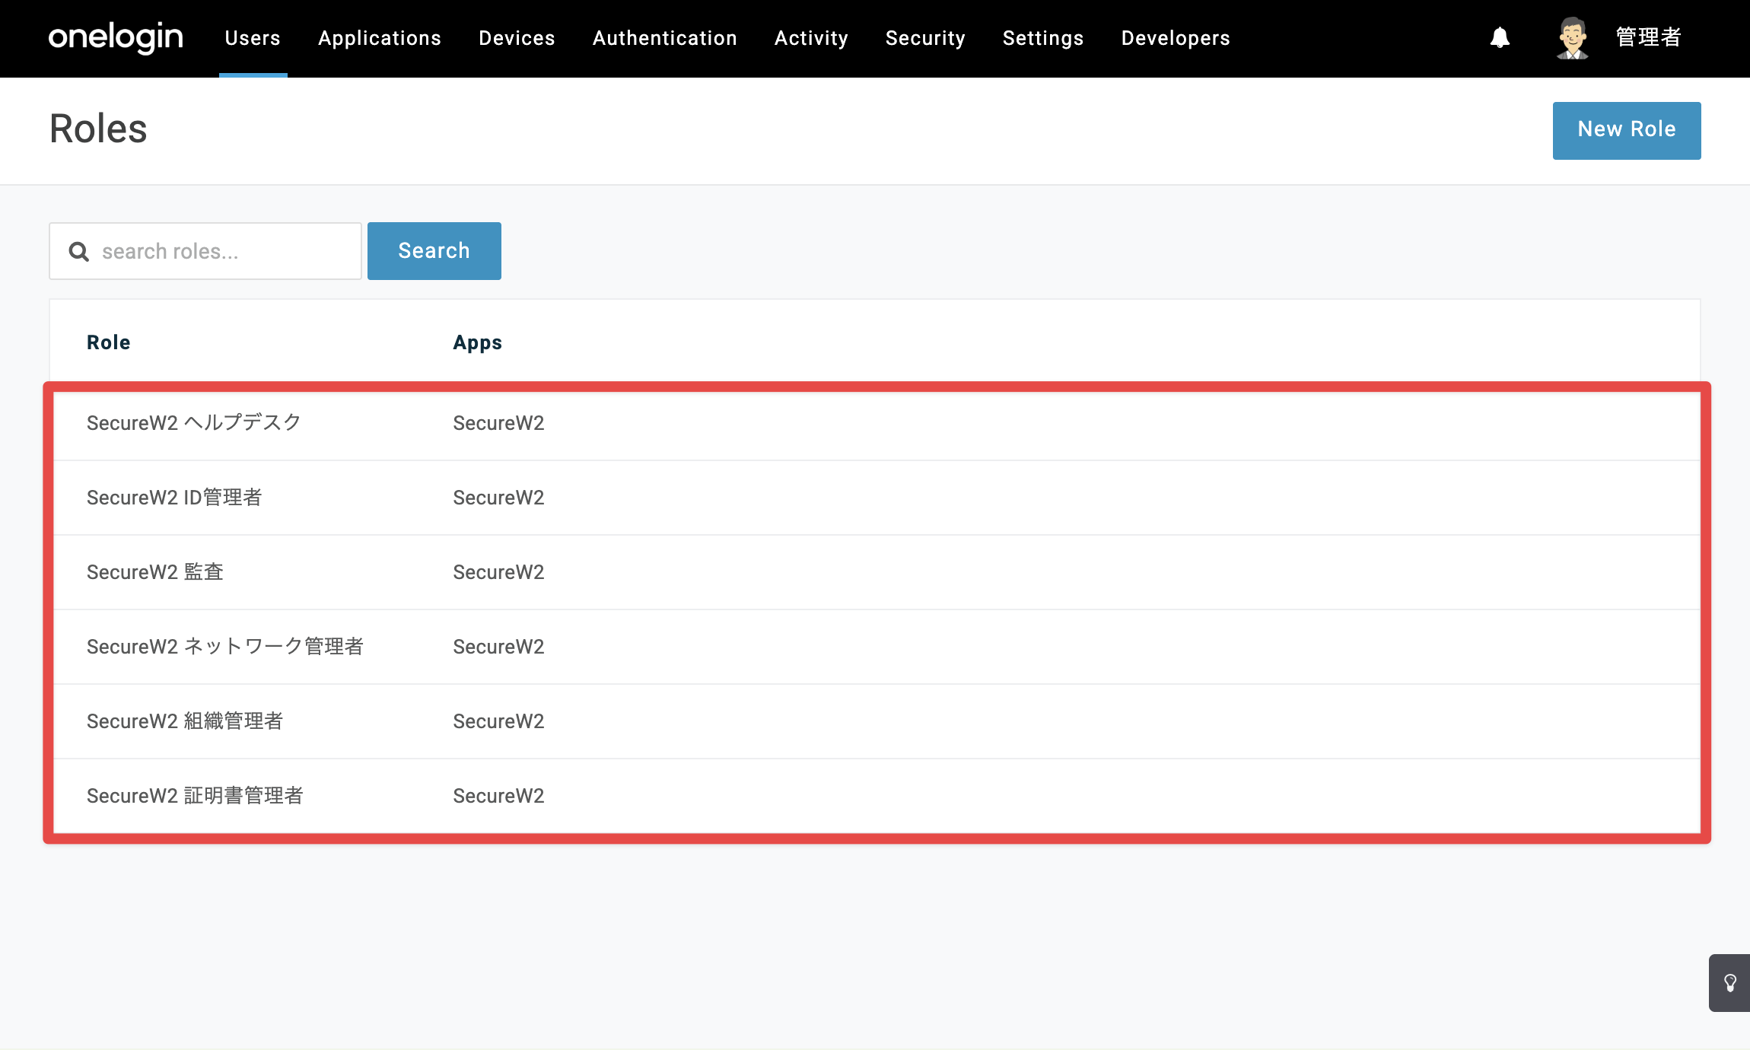
Task: Open the lightbulb help widget
Action: tap(1729, 983)
